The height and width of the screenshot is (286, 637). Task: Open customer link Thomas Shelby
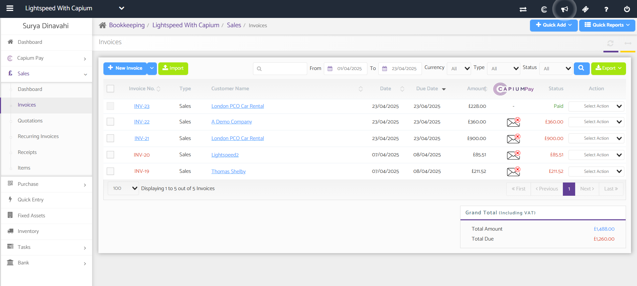coord(229,172)
